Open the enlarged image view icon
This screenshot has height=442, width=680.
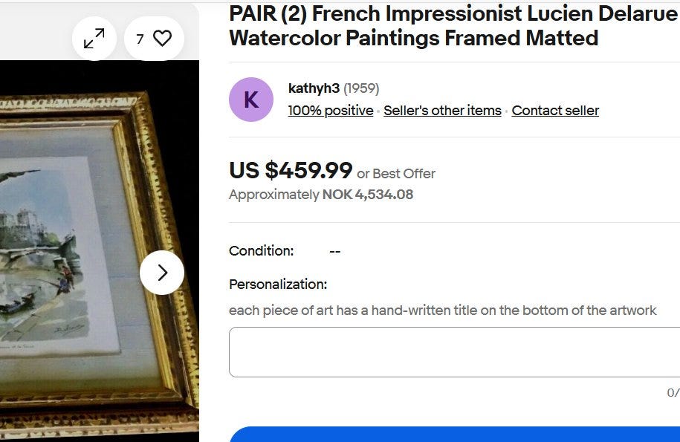coord(94,39)
